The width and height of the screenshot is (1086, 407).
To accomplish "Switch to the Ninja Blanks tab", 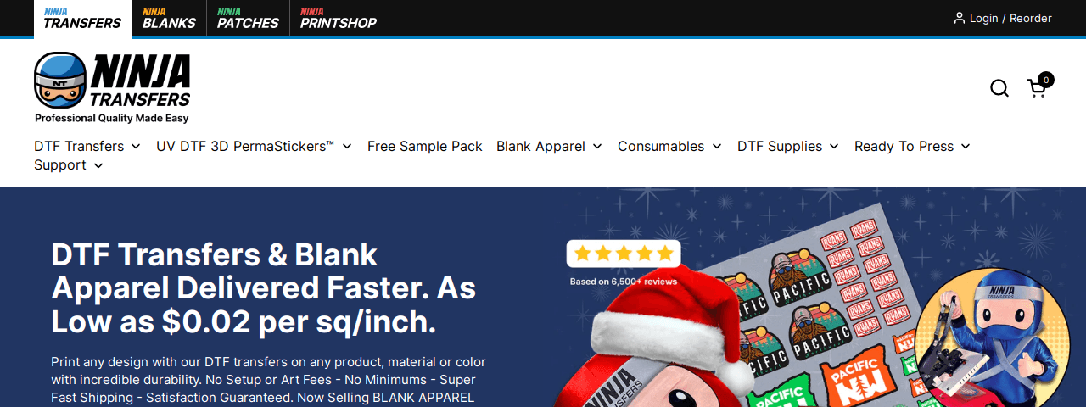I will [x=169, y=18].
